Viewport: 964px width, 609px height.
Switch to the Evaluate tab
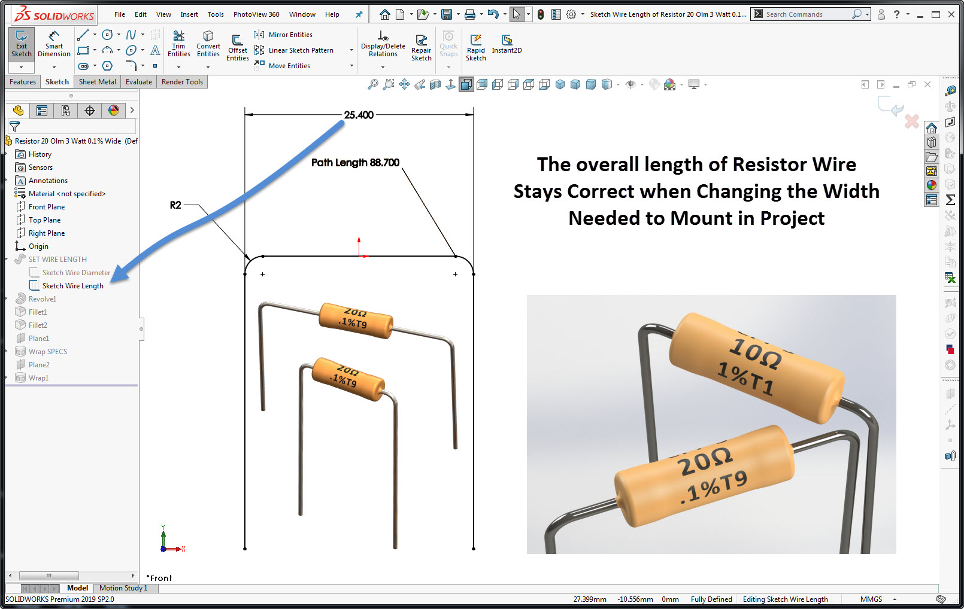click(x=139, y=82)
